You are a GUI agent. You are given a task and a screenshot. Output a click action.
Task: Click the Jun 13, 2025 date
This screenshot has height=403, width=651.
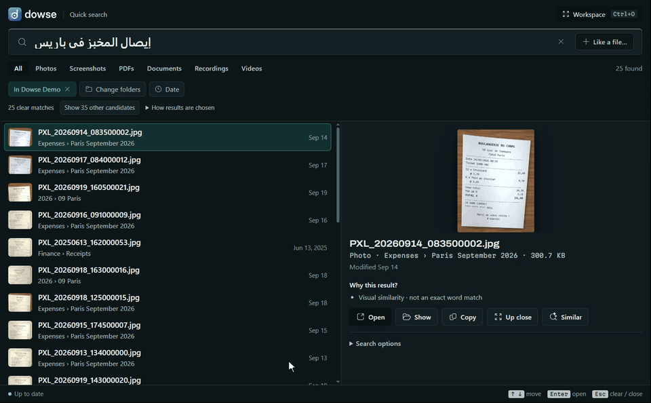(x=310, y=248)
